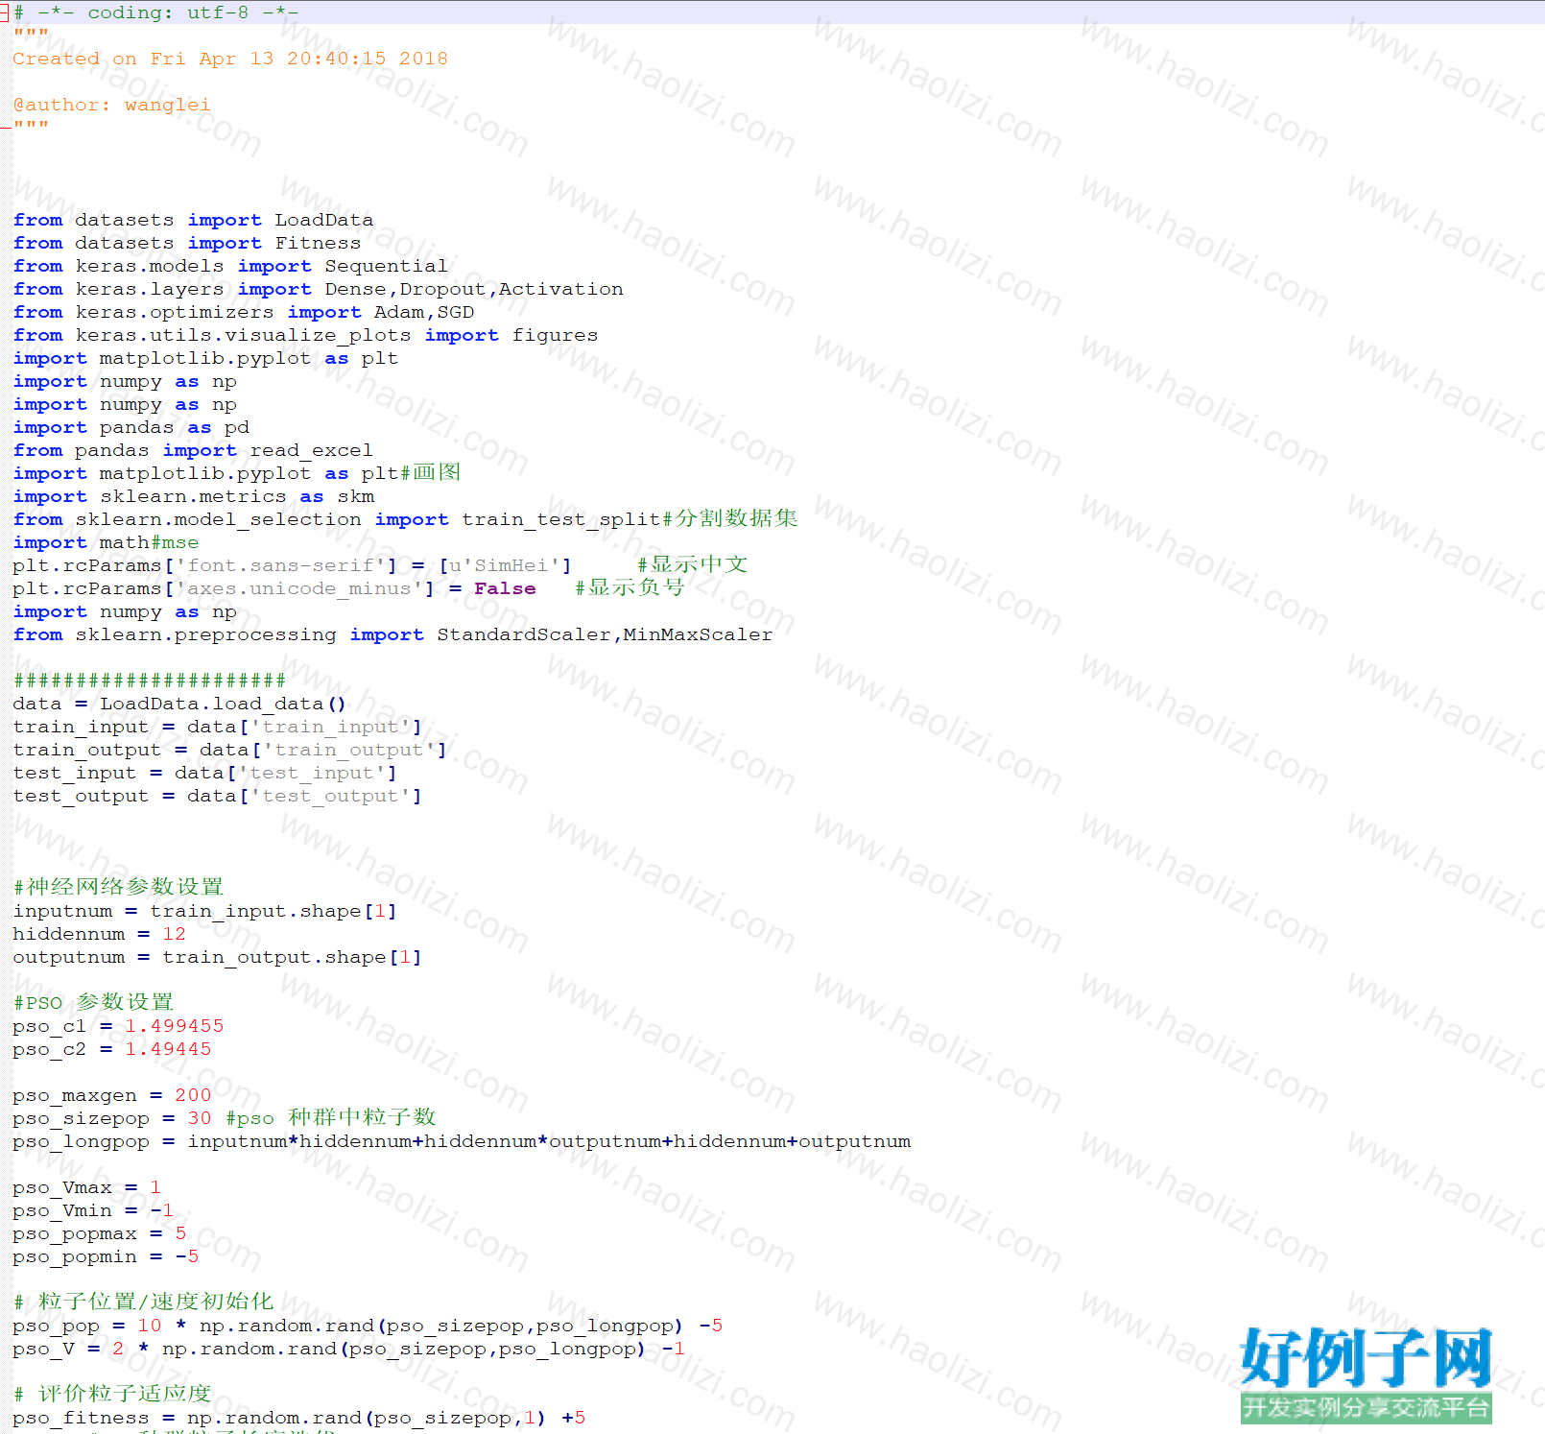Click the '#显示负号' comment
Image resolution: width=1545 pixels, height=1434 pixels.
pyautogui.click(x=630, y=587)
